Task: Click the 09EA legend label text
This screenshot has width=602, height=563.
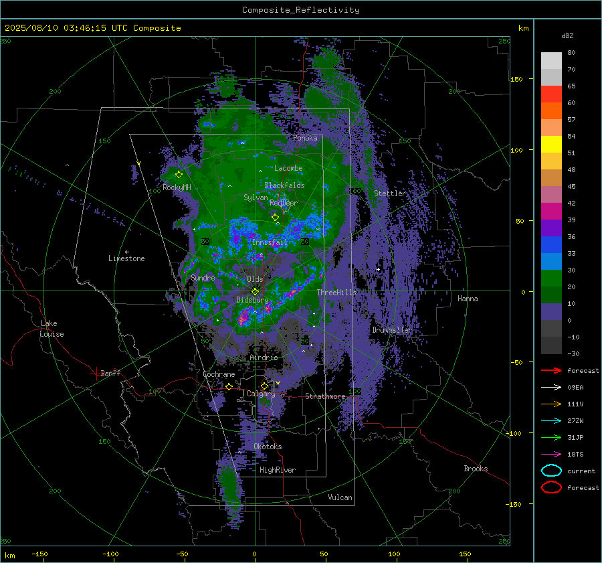Action: pyautogui.click(x=575, y=388)
